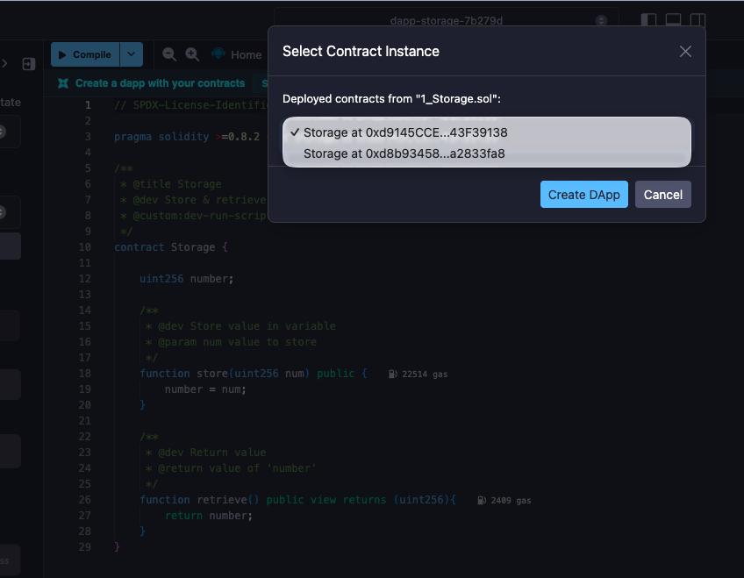Click the 'contract Storage {' code line
This screenshot has height=578, width=744.
[171, 247]
